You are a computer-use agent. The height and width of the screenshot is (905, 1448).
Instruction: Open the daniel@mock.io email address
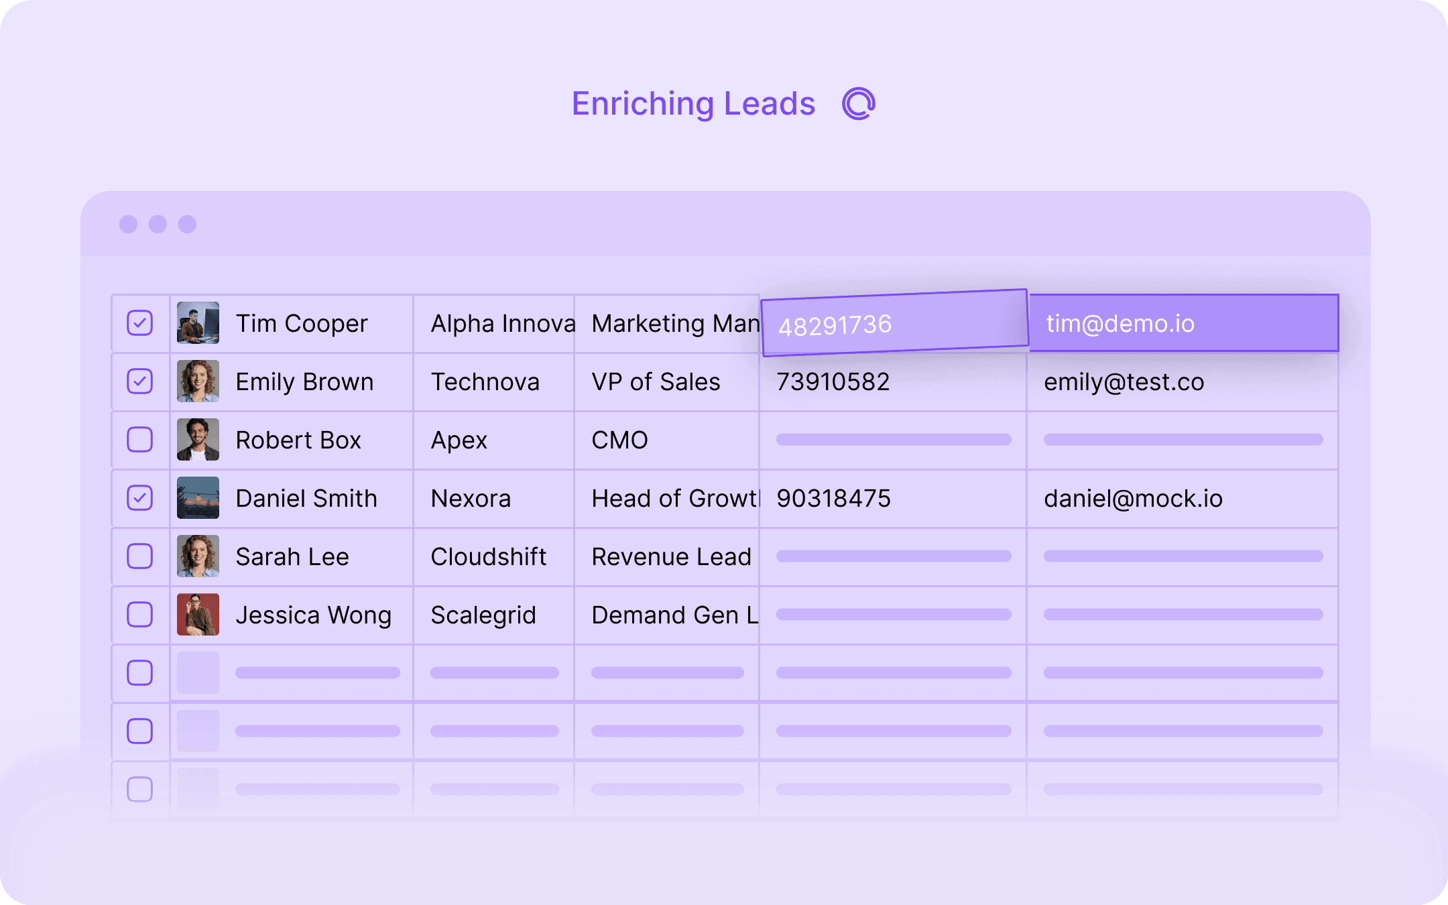pos(1133,499)
